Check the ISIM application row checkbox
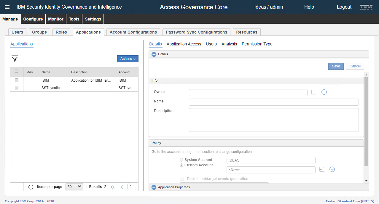This screenshot has width=379, height=204. coord(16,80)
